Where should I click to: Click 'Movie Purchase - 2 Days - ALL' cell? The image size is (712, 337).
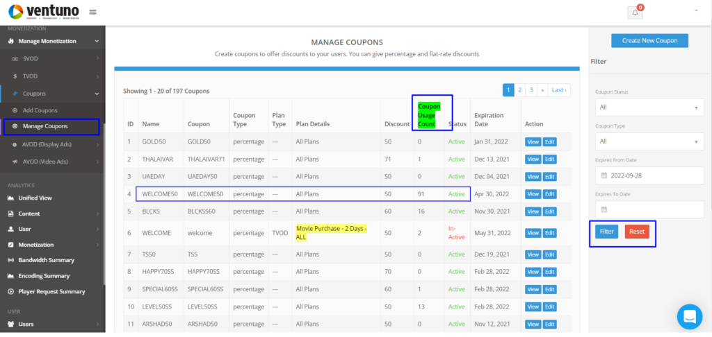click(331, 233)
